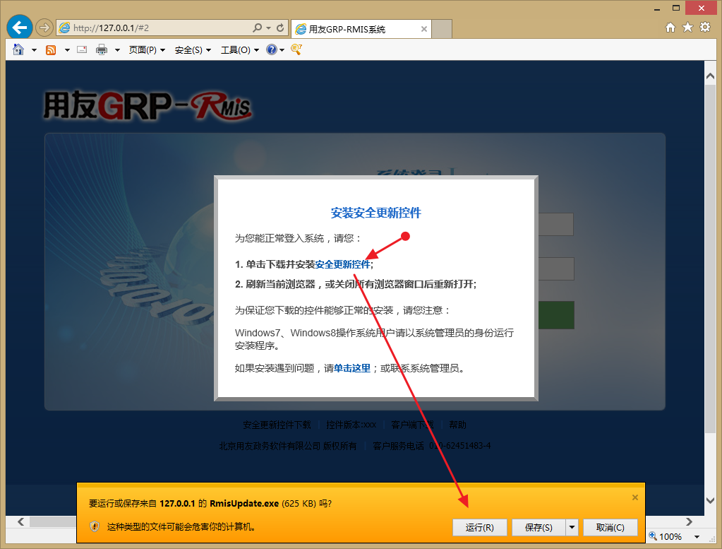The width and height of the screenshot is (722, 549).
Task: Click the 保存(S) button
Action: click(539, 527)
